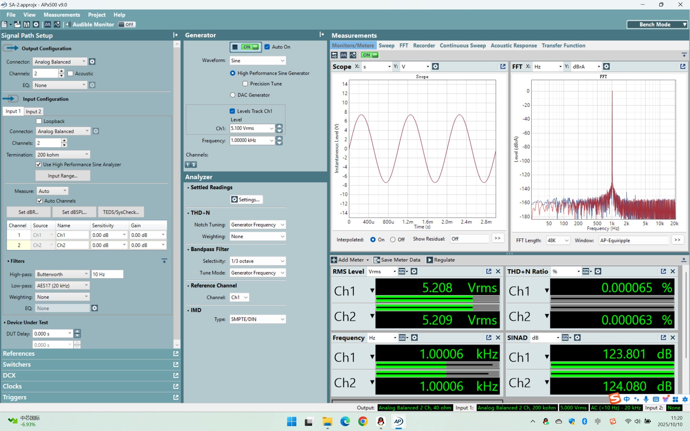Open THD+N Ratio meter settings gear
This screenshot has width=690, height=431.
coord(598,271)
